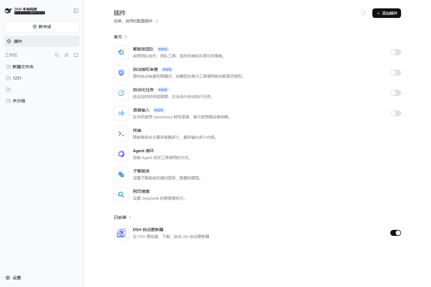
Task: Enable the 智能体团队 plugin toggle
Action: click(395, 52)
